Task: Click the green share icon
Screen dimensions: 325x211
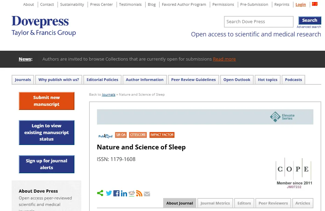Action: pos(100,193)
